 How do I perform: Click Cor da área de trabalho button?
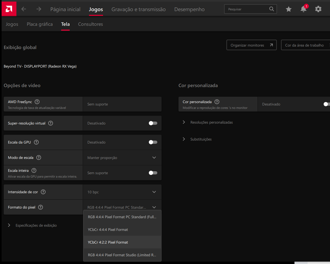pos(305,45)
